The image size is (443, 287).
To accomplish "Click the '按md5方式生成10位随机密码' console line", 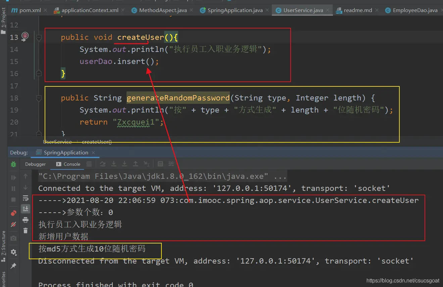I will tap(92, 249).
